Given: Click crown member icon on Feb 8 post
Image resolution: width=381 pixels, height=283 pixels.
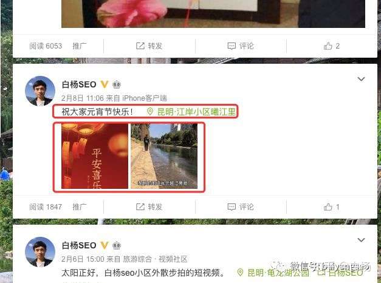Looking at the screenshot, I should [x=117, y=84].
